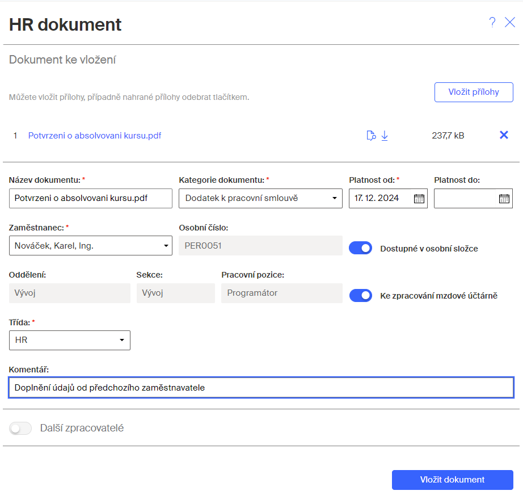Expand the Kategorie dokumentu dropdown
The height and width of the screenshot is (499, 523).
[260, 198]
